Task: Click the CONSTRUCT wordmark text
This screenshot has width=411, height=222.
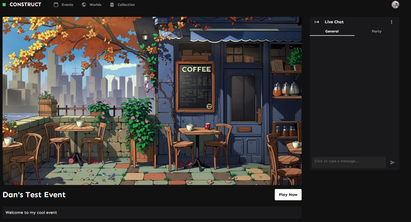Action: pyautogui.click(x=25, y=5)
